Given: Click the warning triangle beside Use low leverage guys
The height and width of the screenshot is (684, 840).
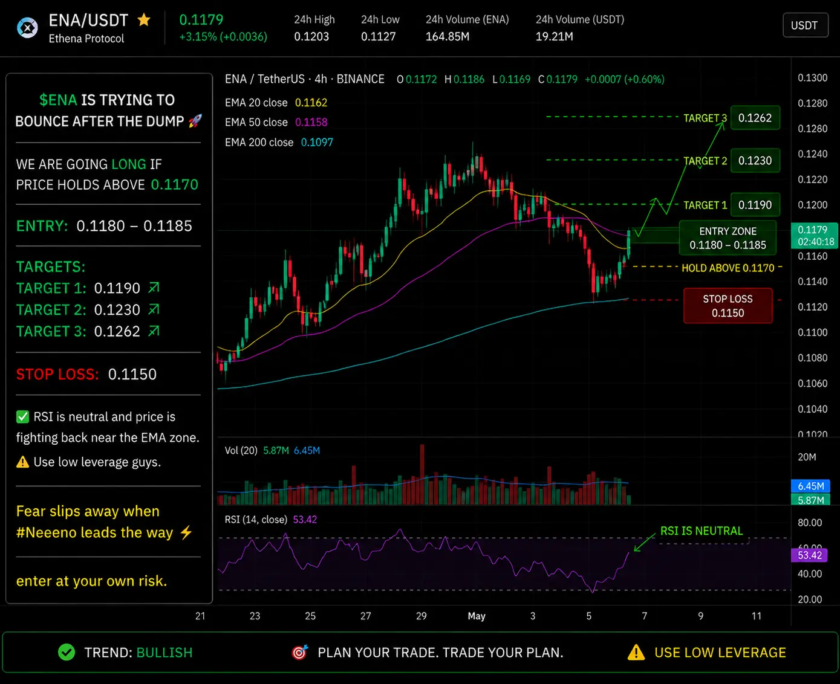Looking at the screenshot, I should pos(22,462).
